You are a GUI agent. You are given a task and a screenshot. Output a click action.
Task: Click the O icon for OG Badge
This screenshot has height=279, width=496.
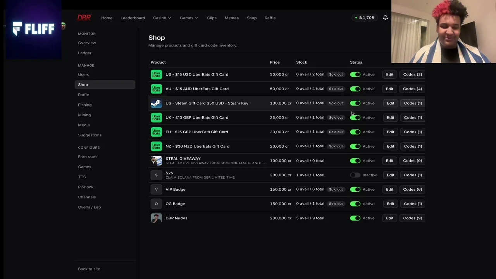pyautogui.click(x=156, y=203)
